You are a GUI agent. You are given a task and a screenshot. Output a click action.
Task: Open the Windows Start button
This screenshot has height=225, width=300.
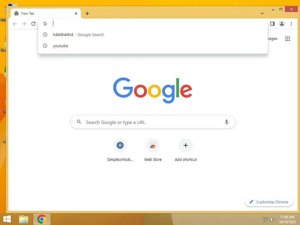tap(7, 219)
